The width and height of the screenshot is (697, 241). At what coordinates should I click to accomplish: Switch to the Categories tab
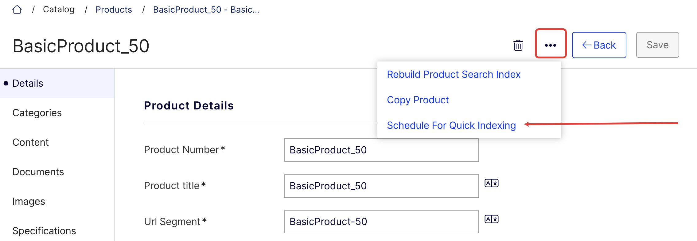click(x=37, y=113)
